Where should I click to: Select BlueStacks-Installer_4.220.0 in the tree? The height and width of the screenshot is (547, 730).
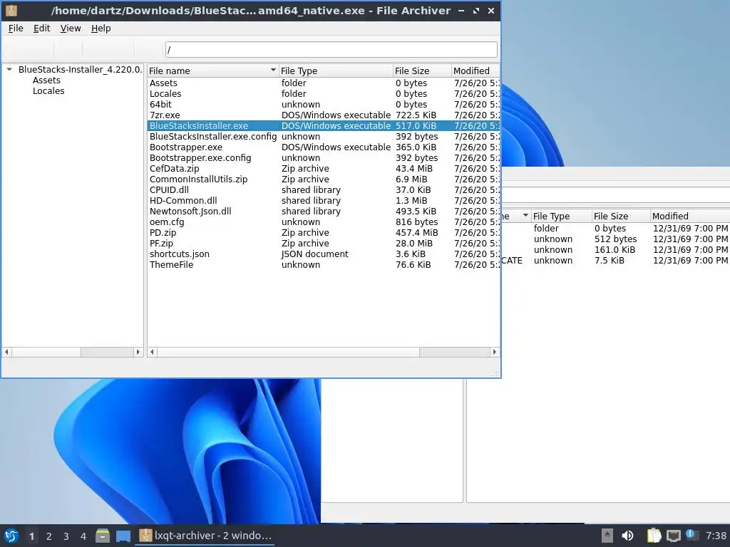point(80,69)
